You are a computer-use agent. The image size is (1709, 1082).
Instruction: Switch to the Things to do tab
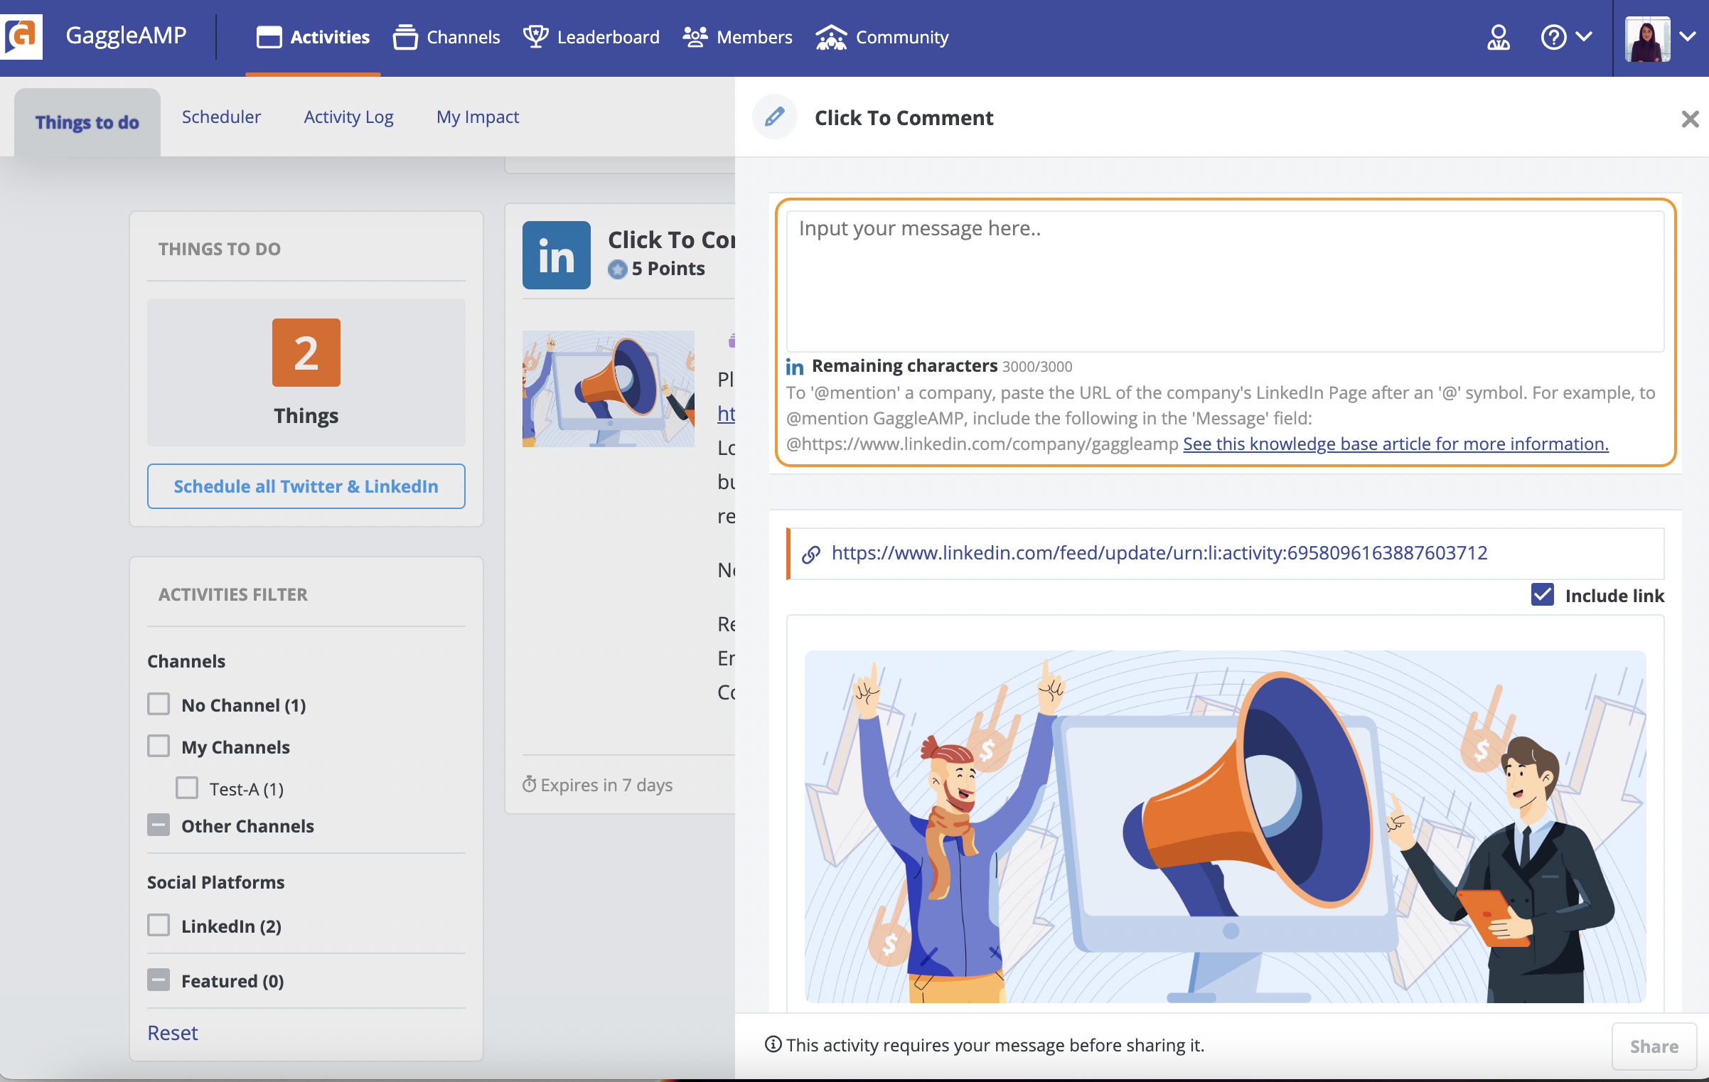point(87,122)
